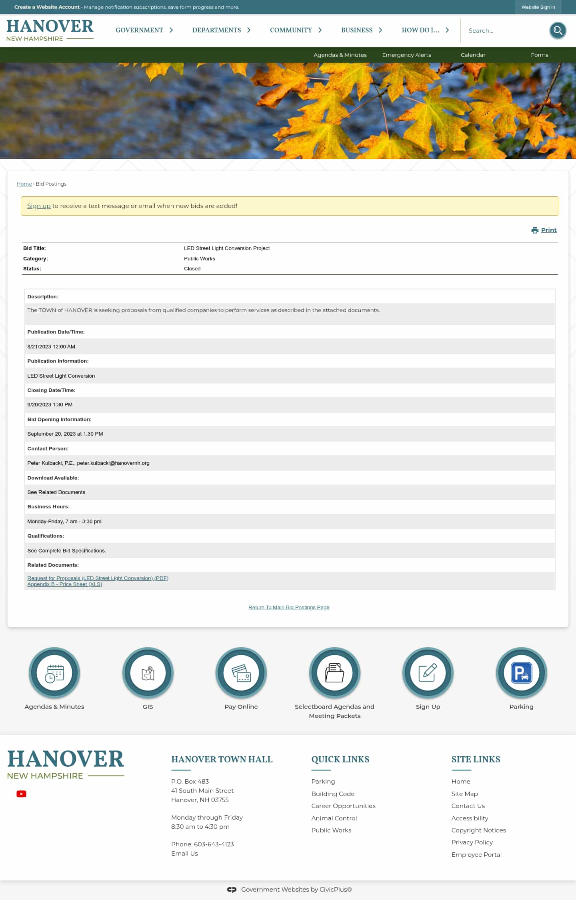
Task: Click the Print link
Action: click(x=549, y=230)
